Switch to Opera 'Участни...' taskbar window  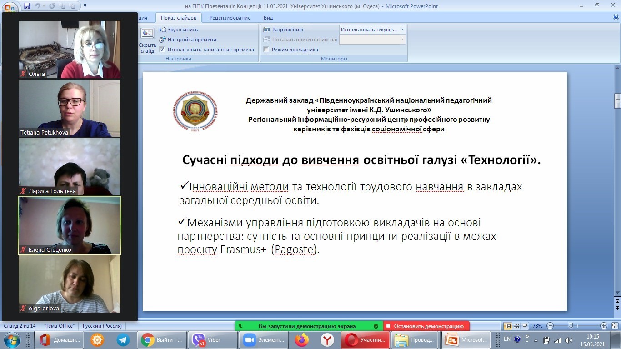point(365,340)
